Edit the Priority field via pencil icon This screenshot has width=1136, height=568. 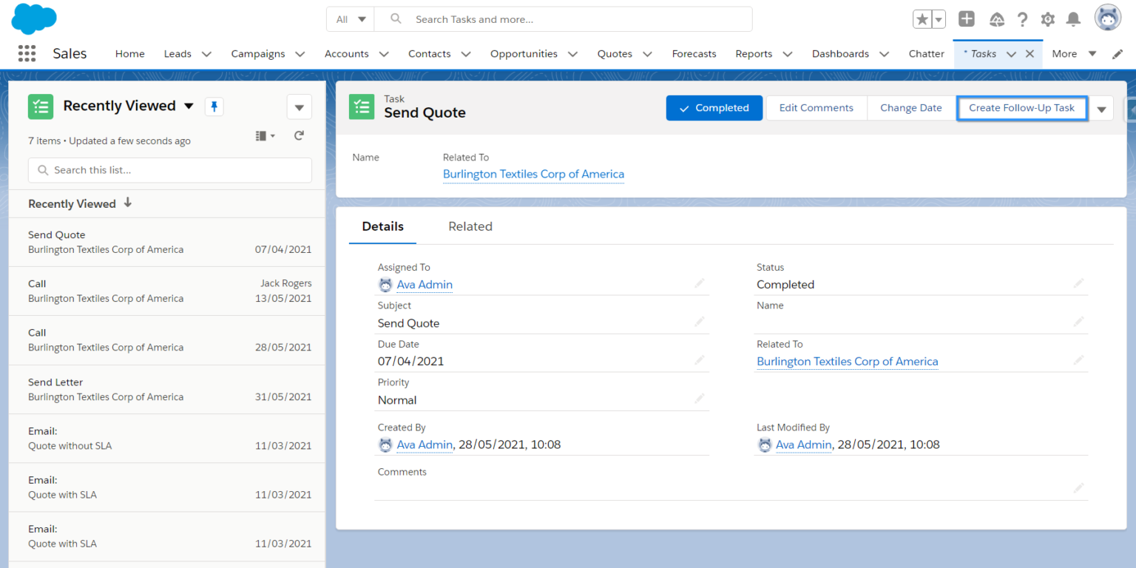(699, 399)
